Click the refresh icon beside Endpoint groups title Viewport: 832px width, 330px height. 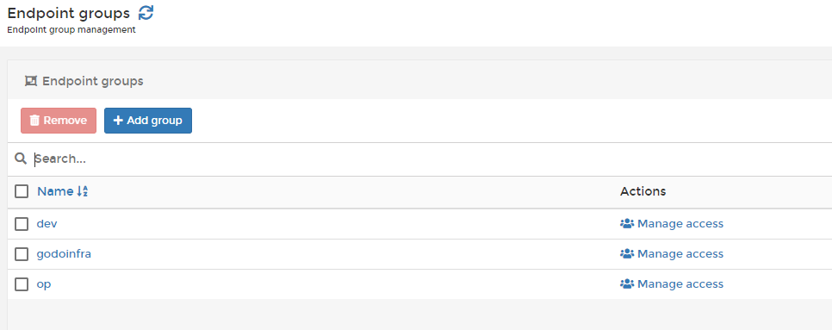[146, 13]
